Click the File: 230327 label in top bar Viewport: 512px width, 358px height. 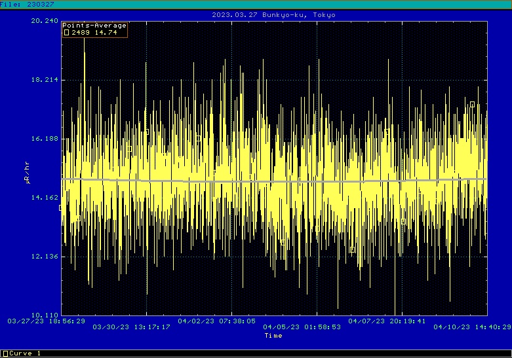point(28,4)
